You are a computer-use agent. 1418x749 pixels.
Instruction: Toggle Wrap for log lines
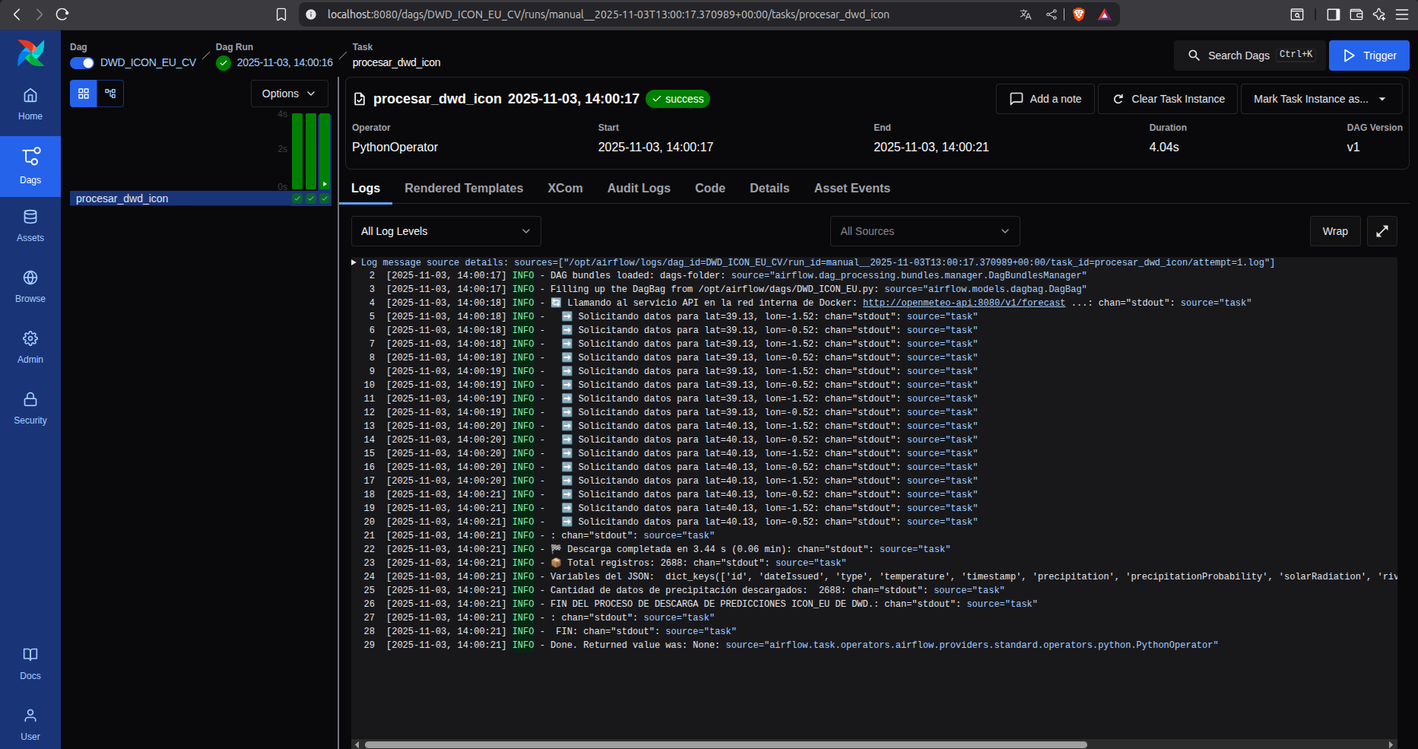click(x=1334, y=231)
